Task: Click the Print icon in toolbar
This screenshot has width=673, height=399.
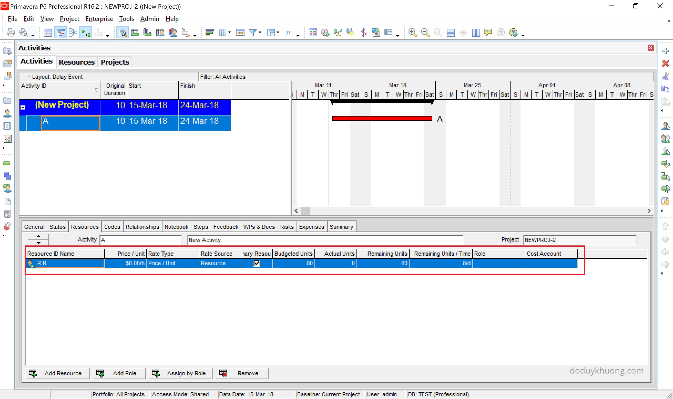Action: (11, 33)
